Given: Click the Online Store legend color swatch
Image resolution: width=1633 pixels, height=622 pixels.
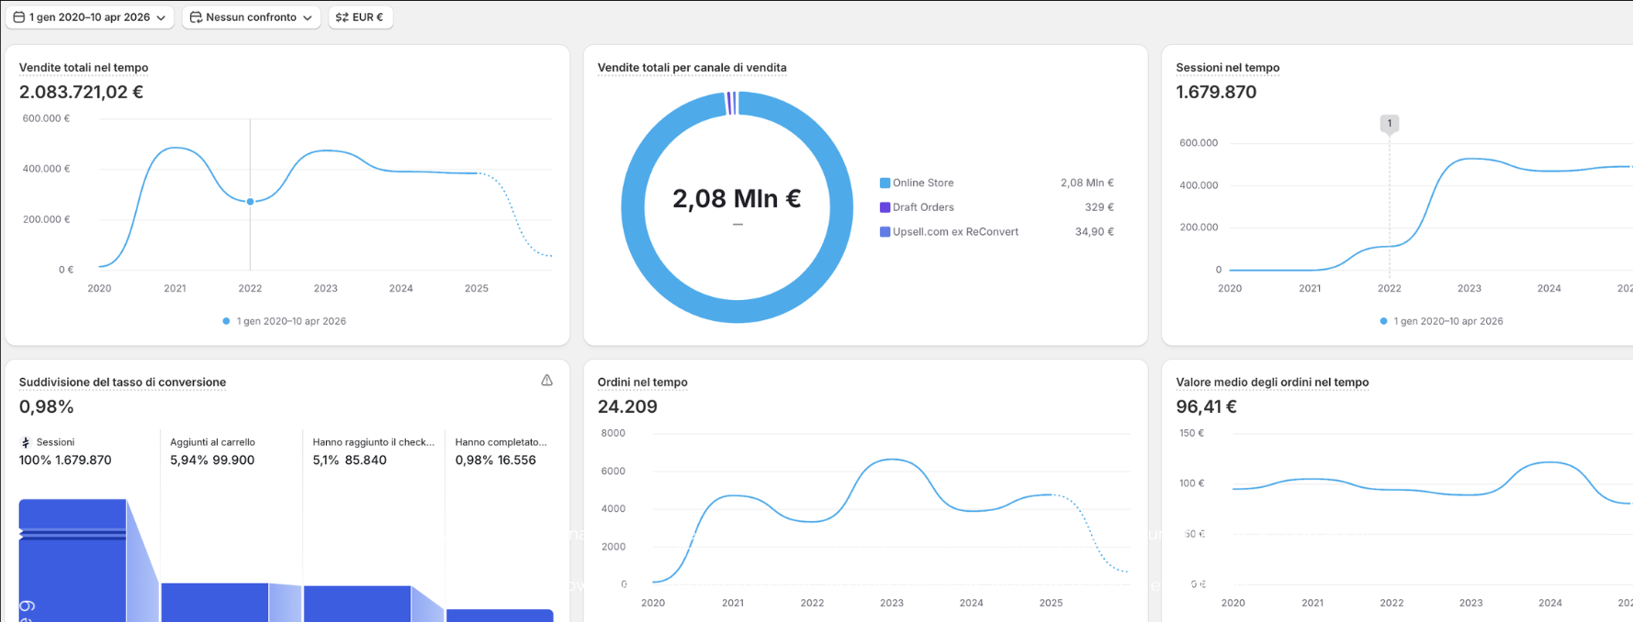Looking at the screenshot, I should point(884,183).
